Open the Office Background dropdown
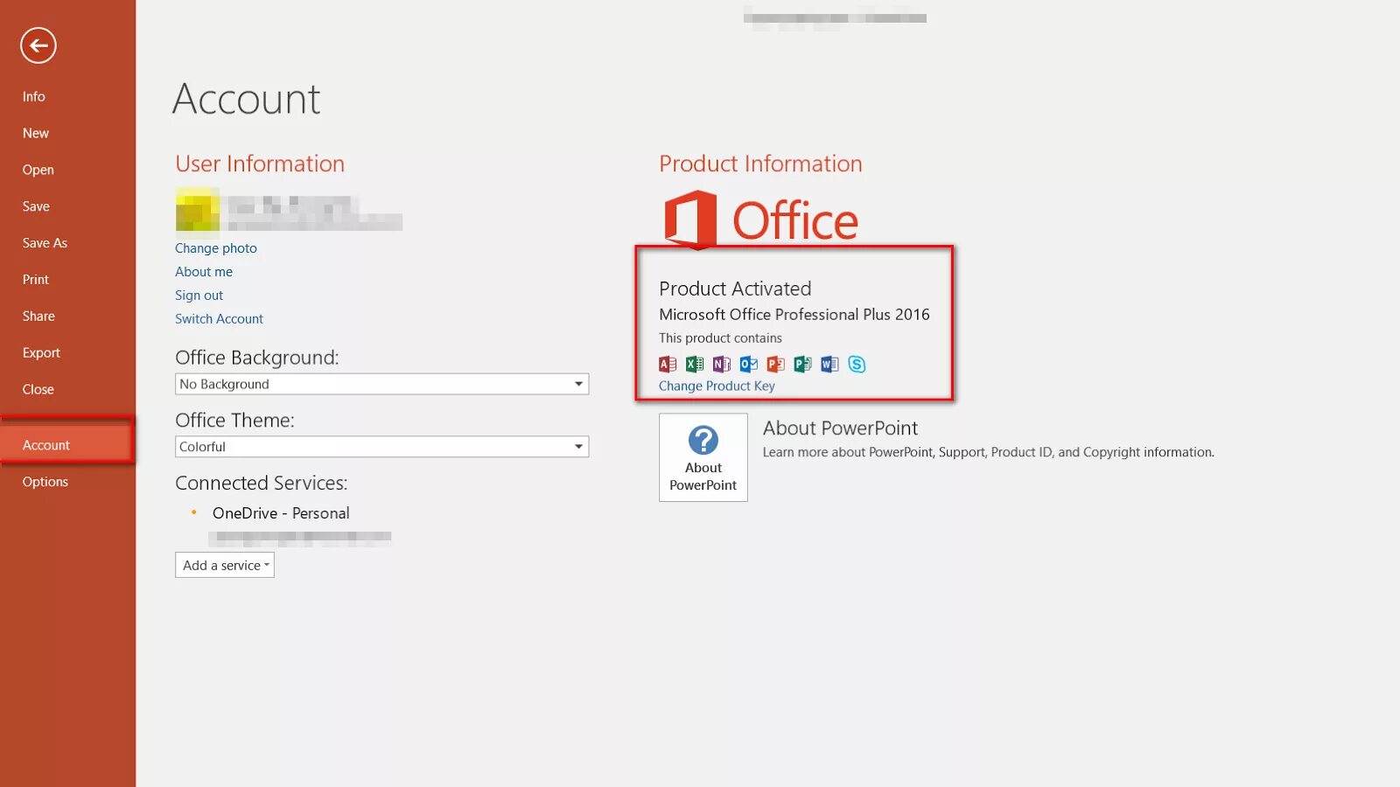 tap(381, 384)
